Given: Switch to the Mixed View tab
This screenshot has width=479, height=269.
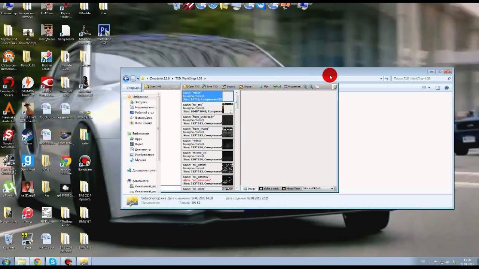Looking at the screenshot, I should coord(291,189).
